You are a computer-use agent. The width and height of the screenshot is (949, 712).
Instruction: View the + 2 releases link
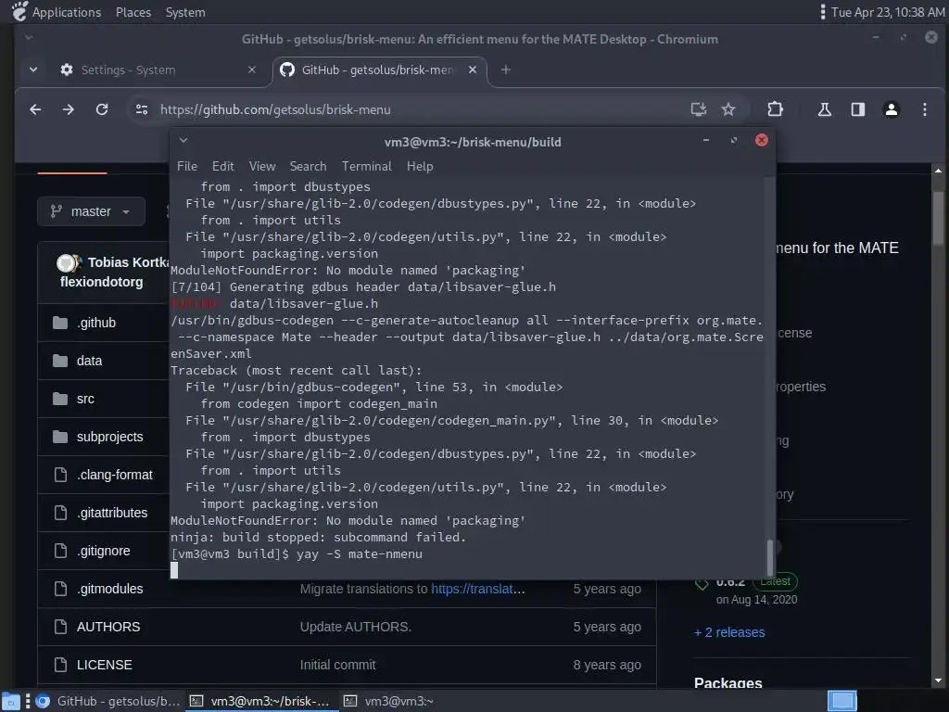tap(729, 632)
